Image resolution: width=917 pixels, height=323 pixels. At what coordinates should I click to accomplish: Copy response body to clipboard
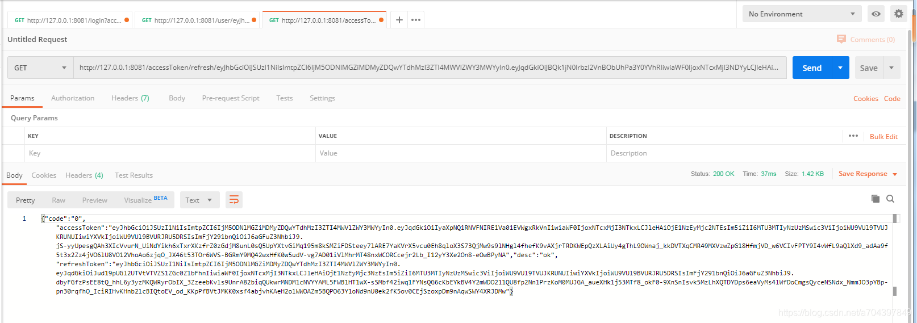click(x=876, y=199)
